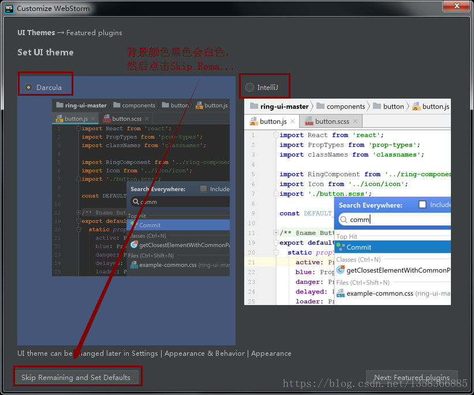Click JS icon on light button.js tab

[253, 122]
